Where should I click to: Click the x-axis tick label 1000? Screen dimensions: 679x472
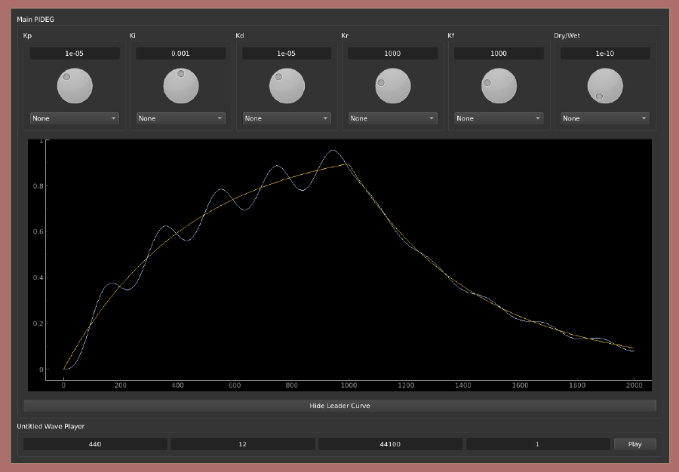[x=349, y=385]
